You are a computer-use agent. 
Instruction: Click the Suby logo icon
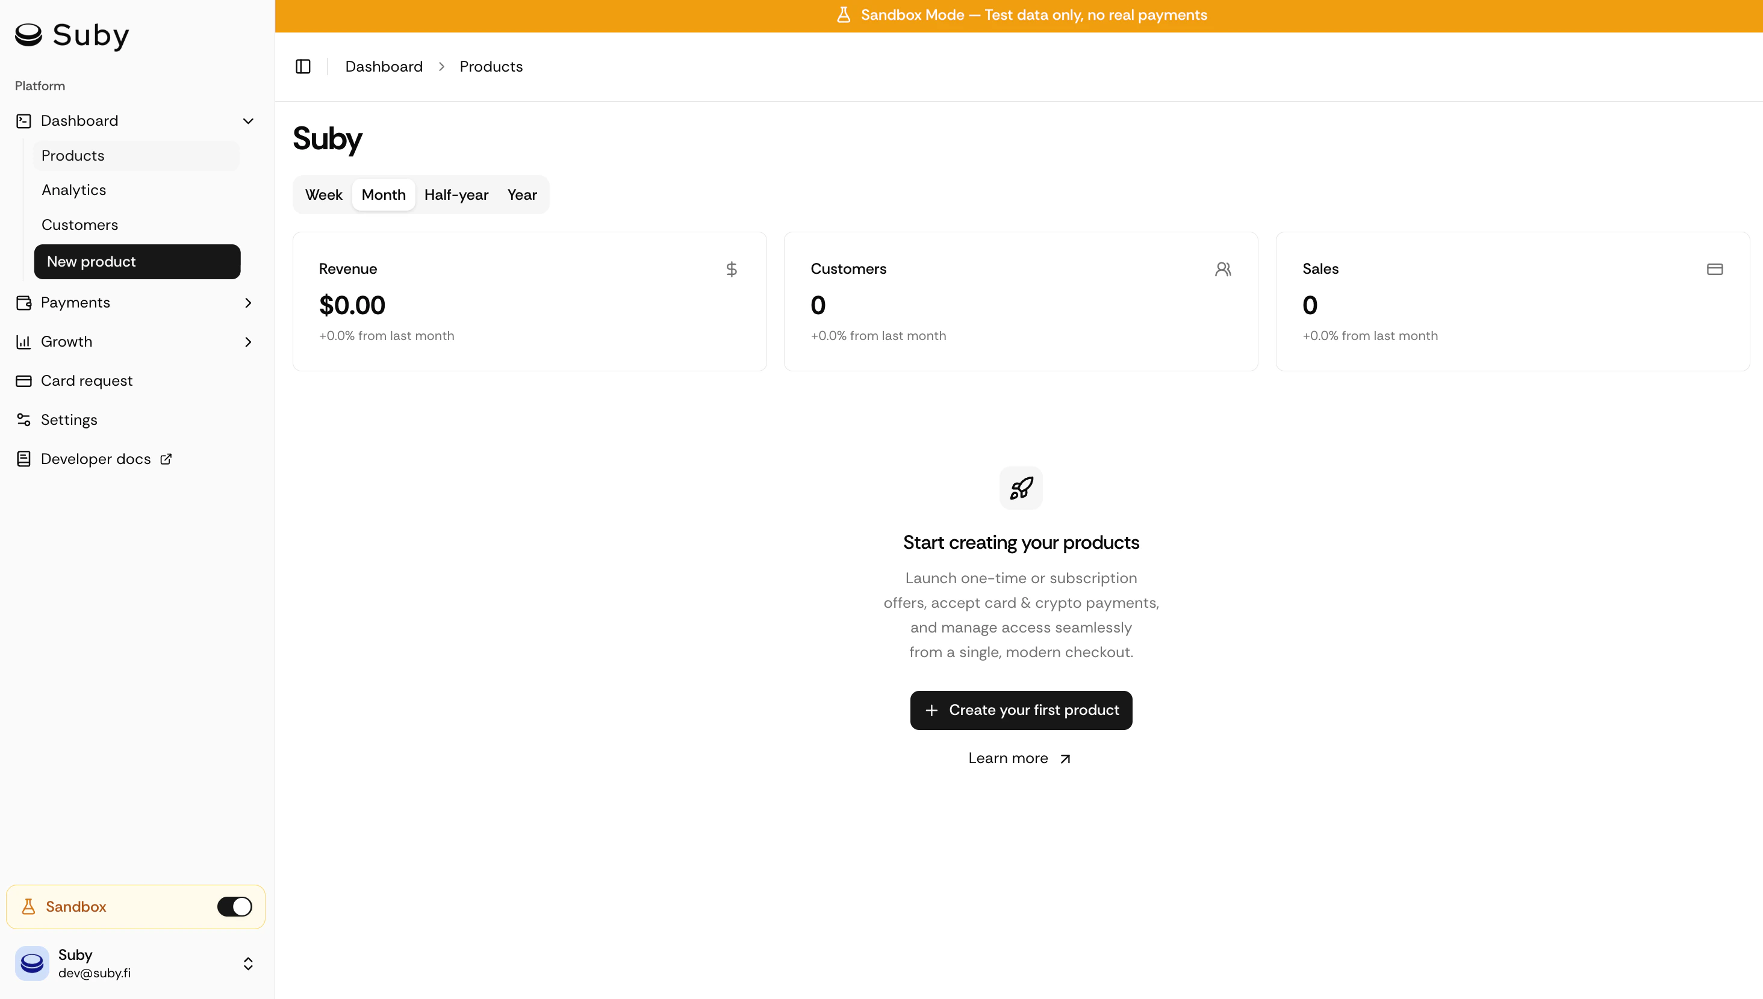click(x=28, y=36)
